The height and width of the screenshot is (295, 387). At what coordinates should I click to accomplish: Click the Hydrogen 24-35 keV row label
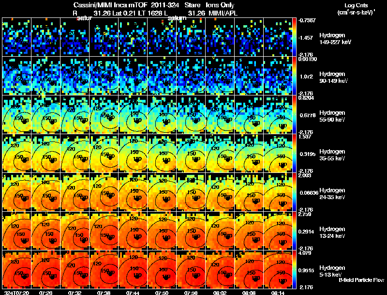(x=332, y=194)
